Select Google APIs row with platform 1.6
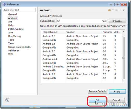 click(81, 48)
